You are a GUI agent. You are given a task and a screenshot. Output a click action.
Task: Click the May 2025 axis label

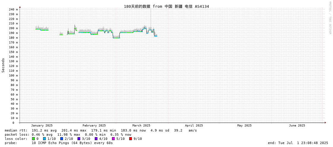click(x=244, y=126)
